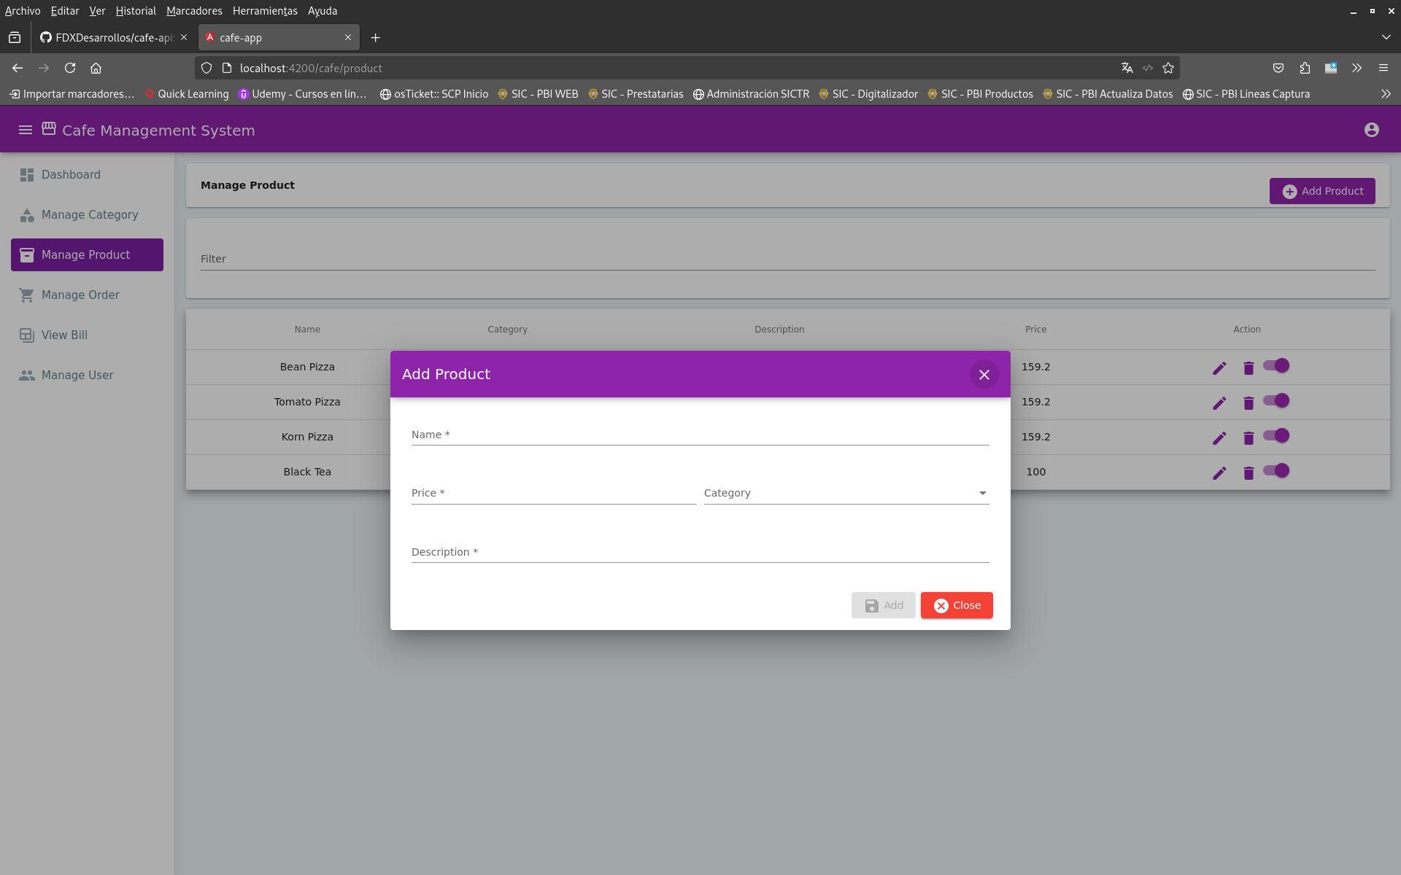Delete the Black Tea product

[1248, 472]
